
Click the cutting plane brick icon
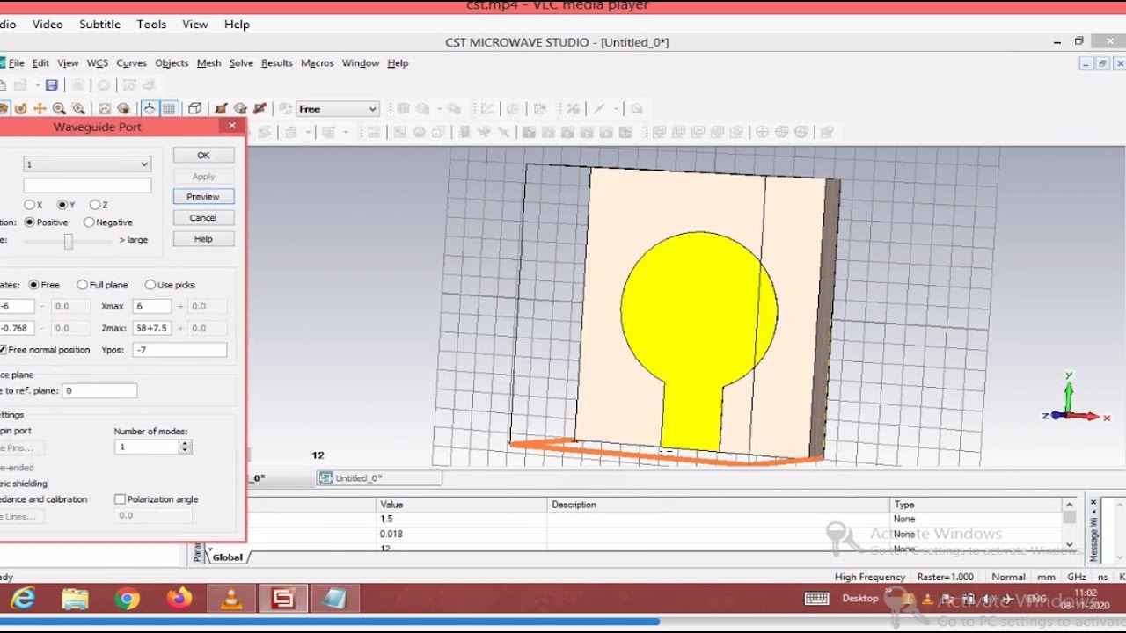[221, 109]
